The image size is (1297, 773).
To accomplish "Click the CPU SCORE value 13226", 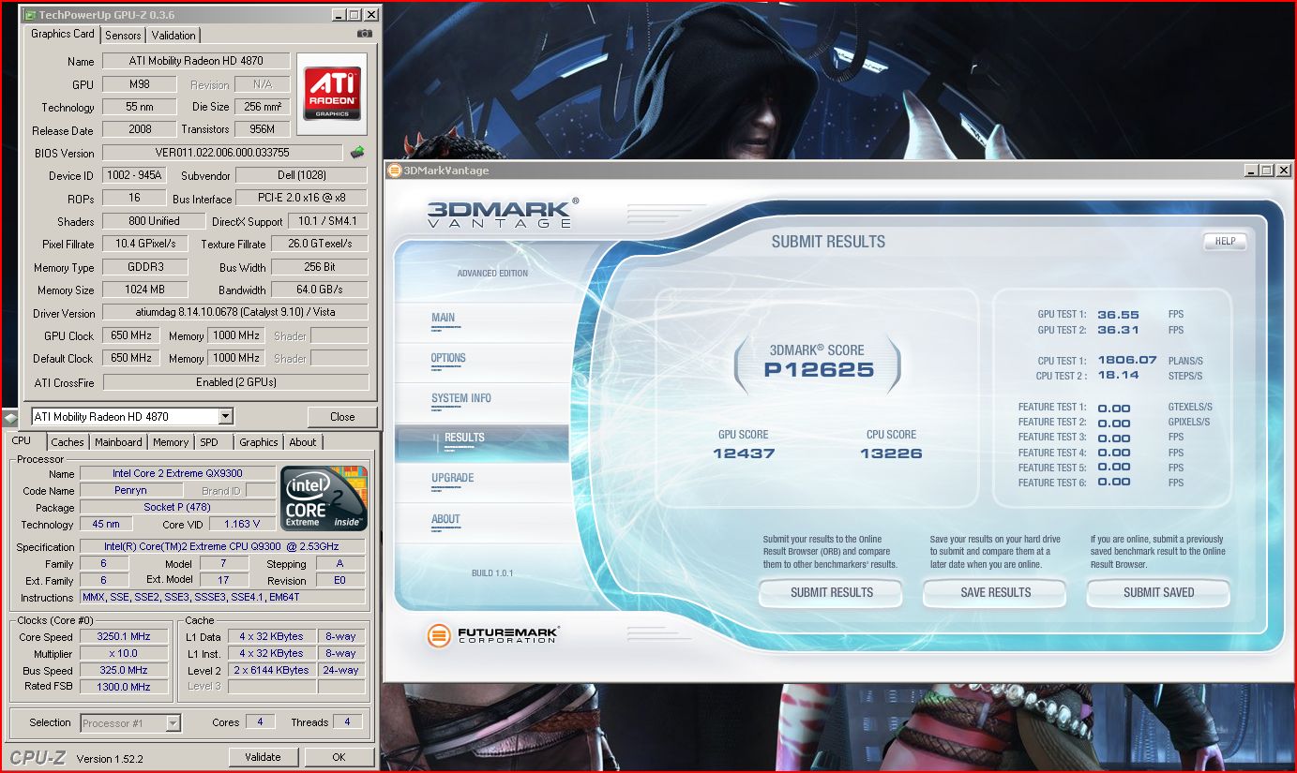I will tap(891, 453).
